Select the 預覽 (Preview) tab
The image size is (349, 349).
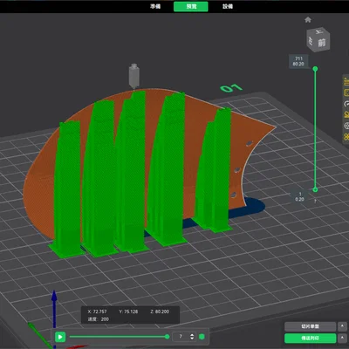[191, 6]
